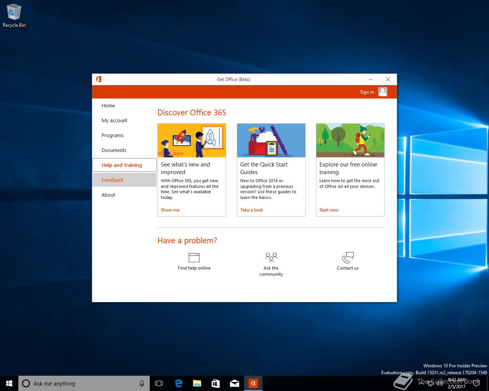
Task: Minimize the Get Office window
Action: point(371,79)
